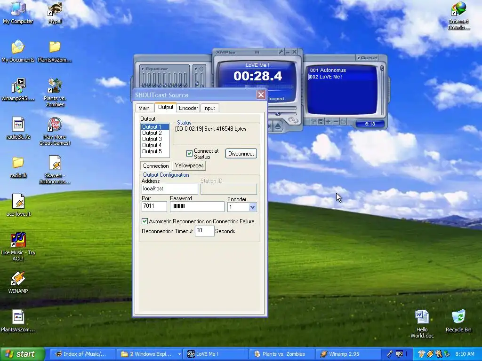Select Output 2 in the output list
This screenshot has height=361, width=482.
(x=155, y=133)
